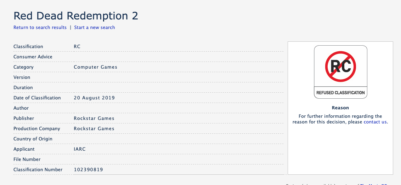Click the date 20 August 2019

pos(94,98)
